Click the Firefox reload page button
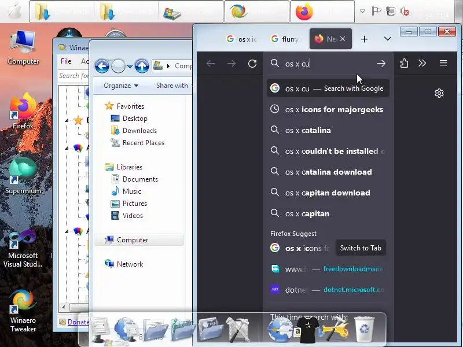The image size is (463, 347). coord(252,64)
